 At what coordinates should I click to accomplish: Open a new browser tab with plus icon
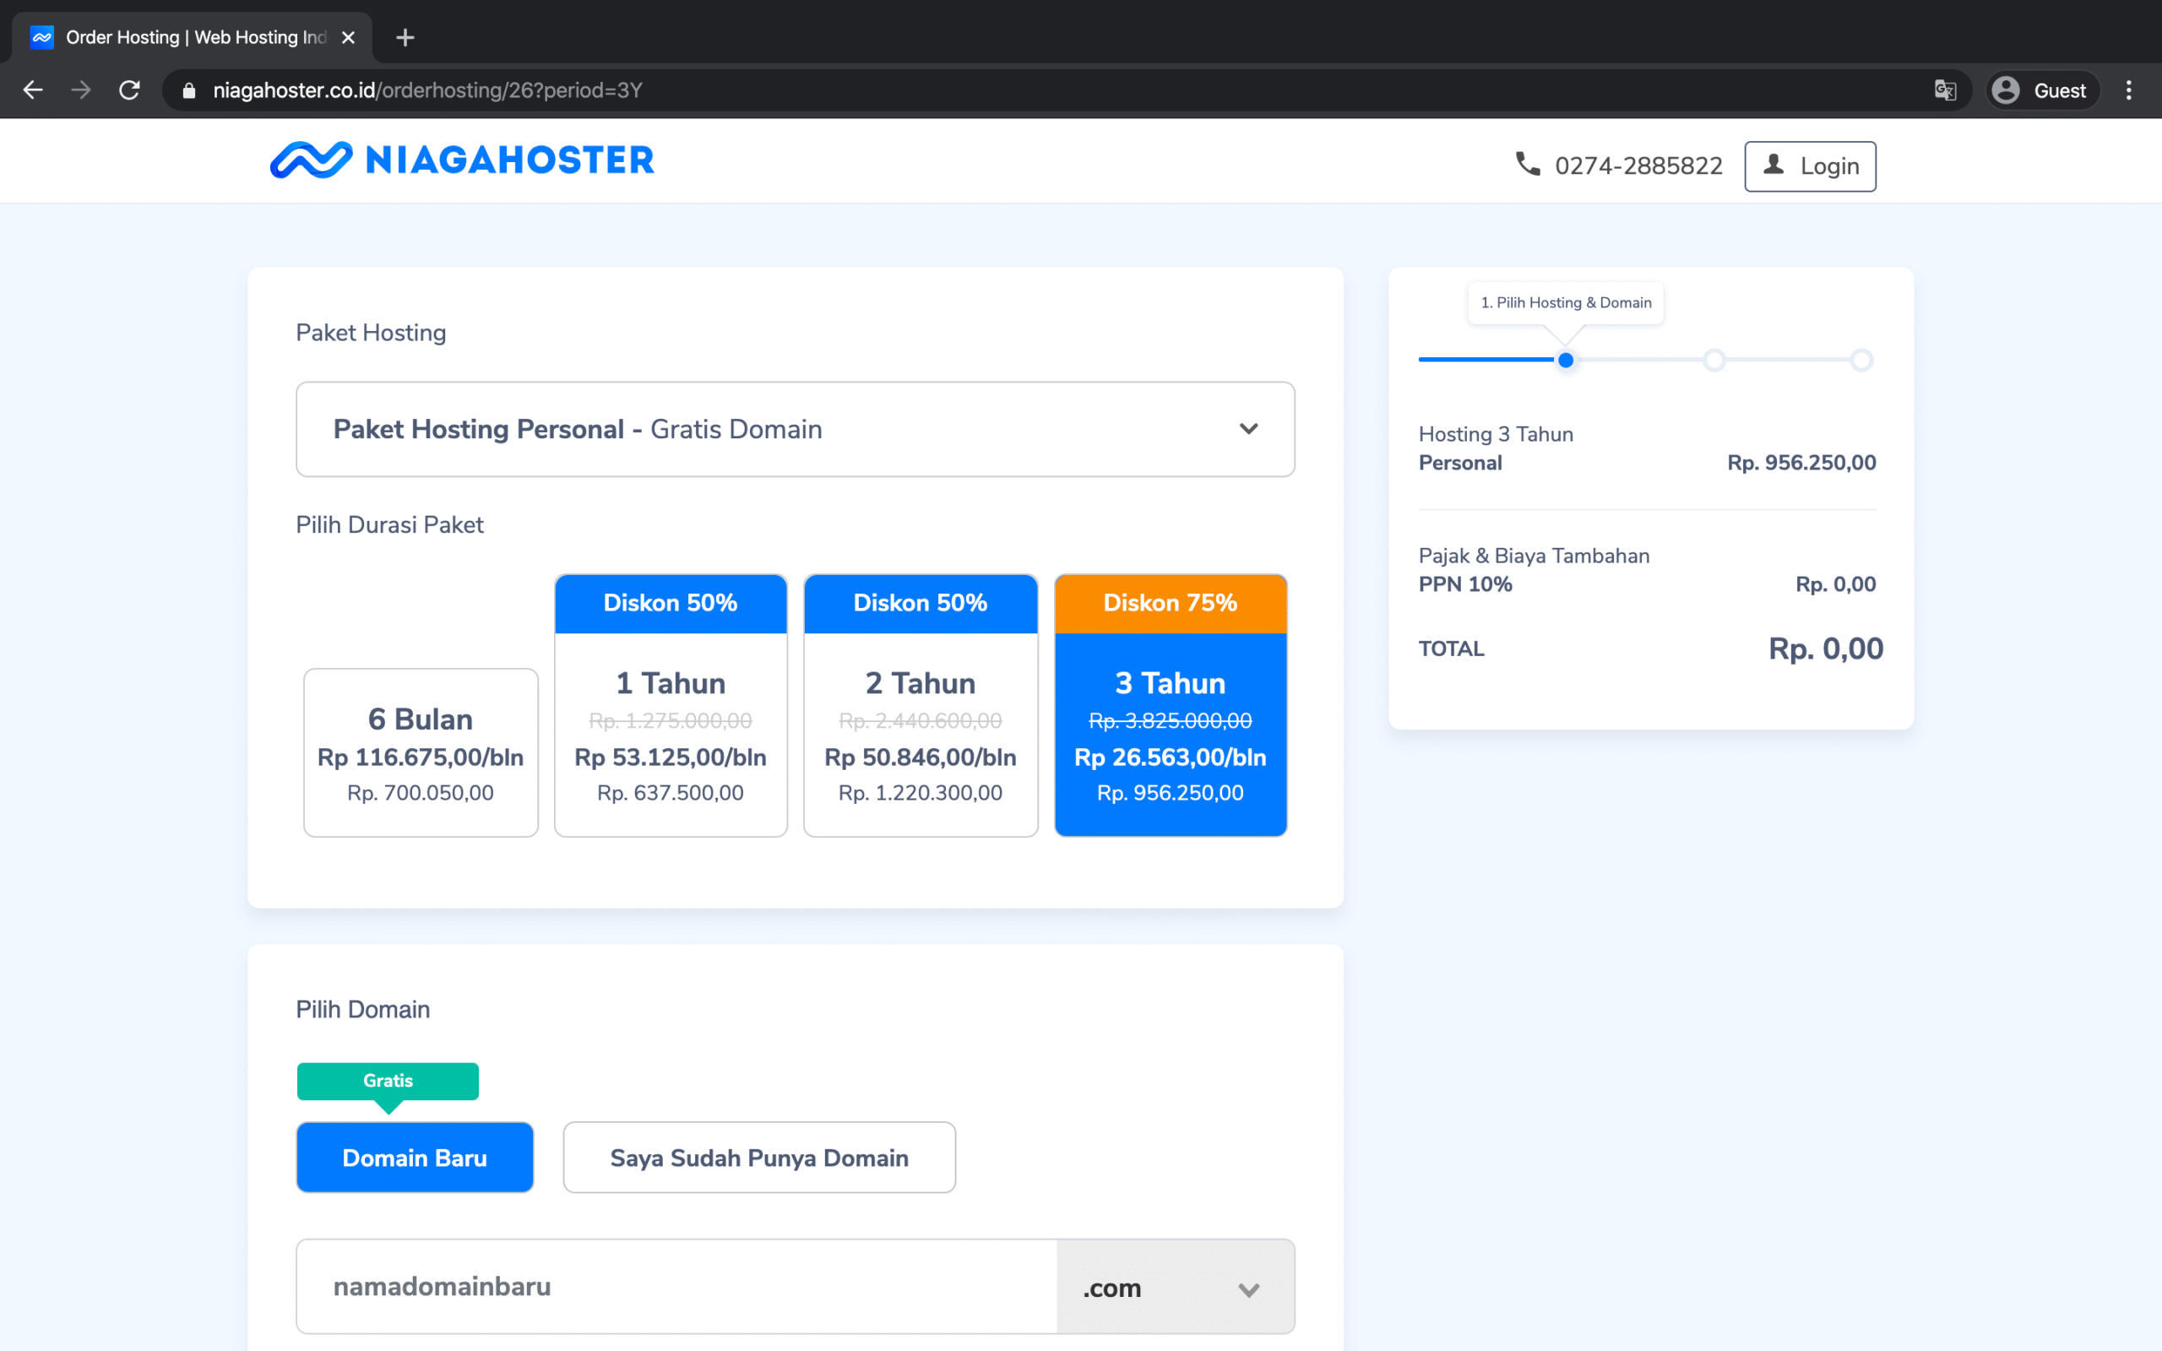pos(405,37)
